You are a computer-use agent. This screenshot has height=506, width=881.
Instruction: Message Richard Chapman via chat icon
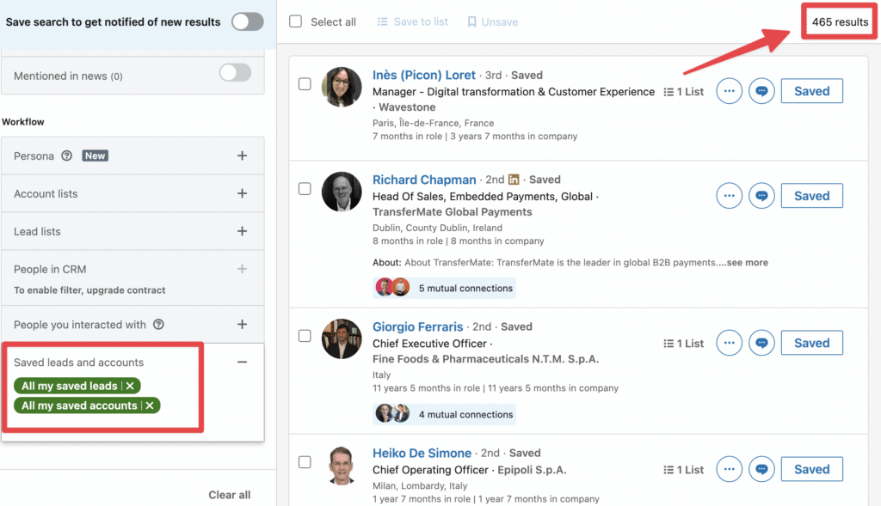click(761, 196)
